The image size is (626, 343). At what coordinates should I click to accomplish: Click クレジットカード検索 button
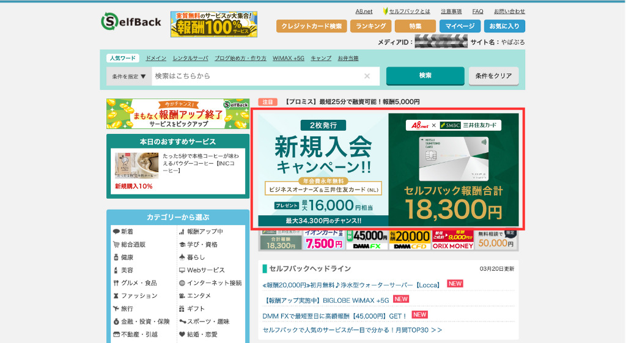point(311,26)
